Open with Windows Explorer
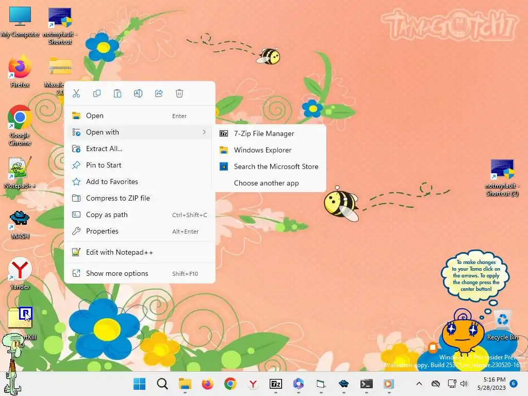This screenshot has height=396, width=528. point(270,150)
